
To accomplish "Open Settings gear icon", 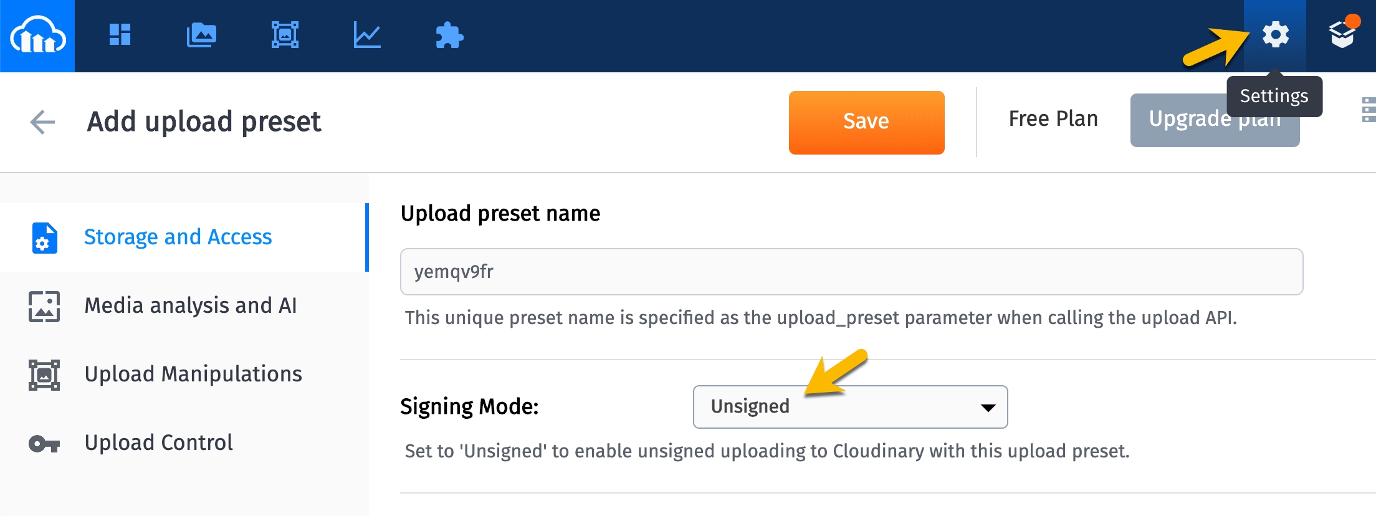I will (x=1275, y=35).
